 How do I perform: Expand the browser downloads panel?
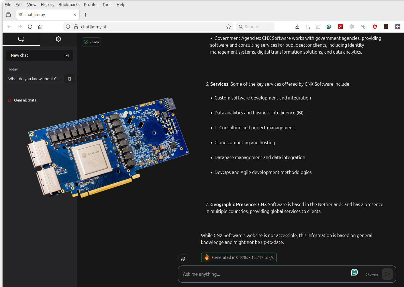click(297, 26)
